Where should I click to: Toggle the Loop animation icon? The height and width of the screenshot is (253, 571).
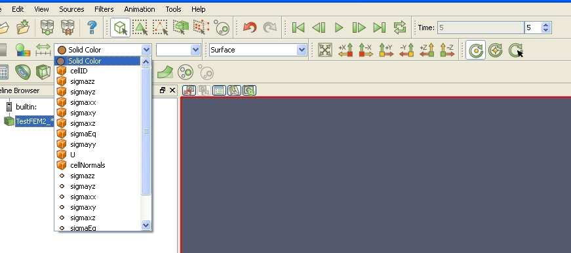tap(399, 28)
